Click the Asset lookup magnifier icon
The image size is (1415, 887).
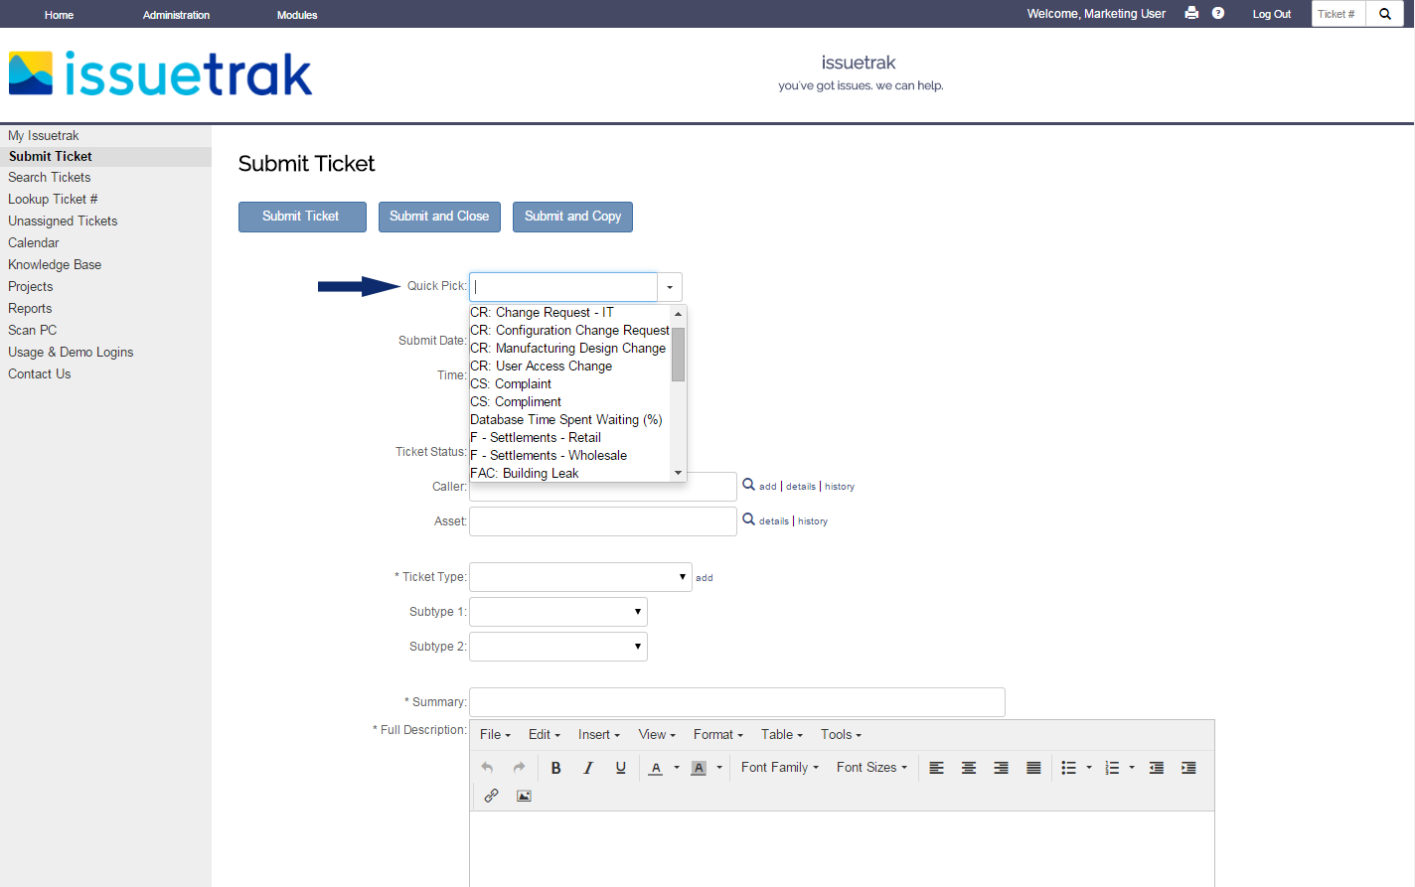tap(748, 519)
